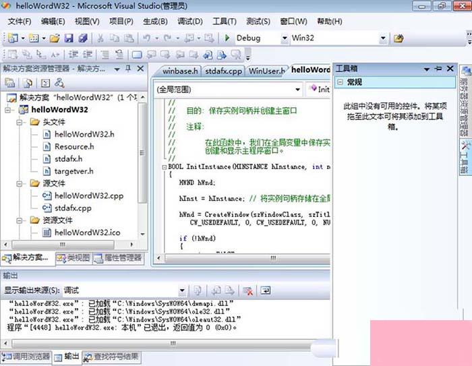Click the Copy toolbar icon
Viewport: 472px width, 366px height.
pyautogui.click(x=115, y=38)
